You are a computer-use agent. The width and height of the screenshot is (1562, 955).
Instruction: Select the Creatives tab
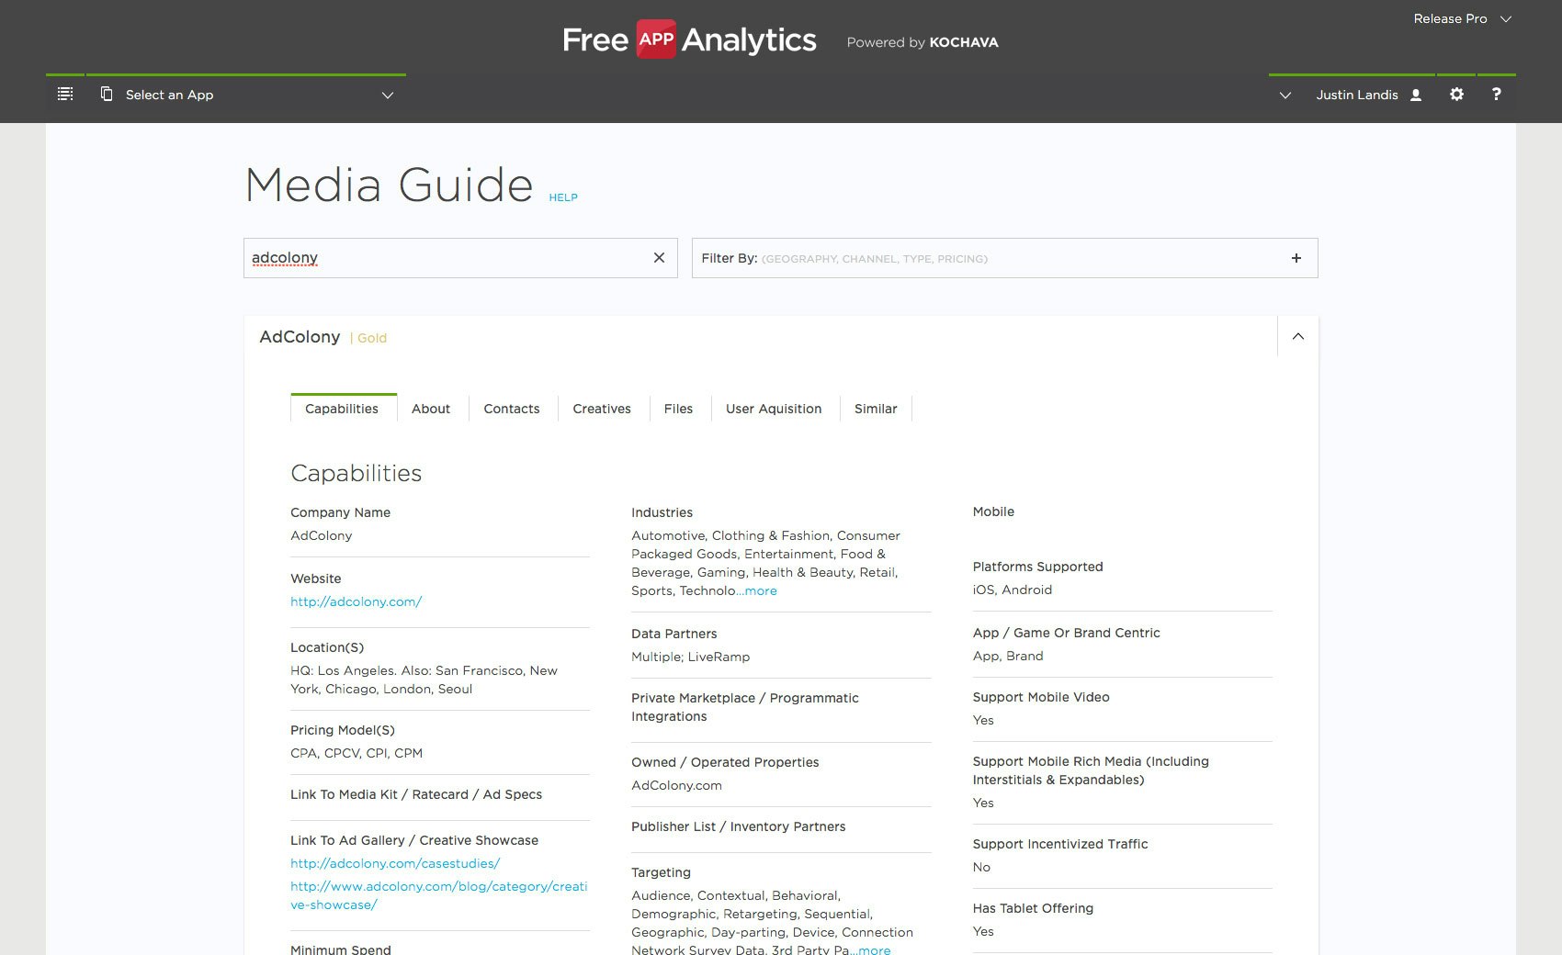601,409
